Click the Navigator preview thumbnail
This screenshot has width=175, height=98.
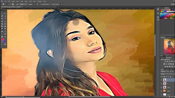coord(169,46)
